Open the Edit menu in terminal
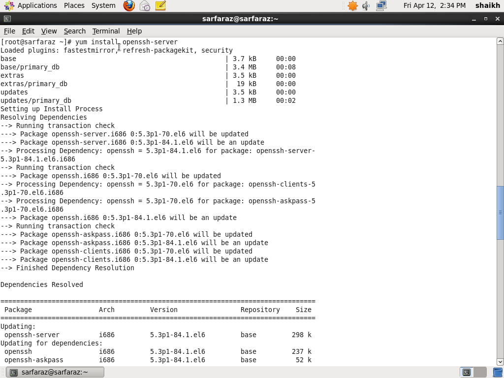Image resolution: width=504 pixels, height=378 pixels. pyautogui.click(x=28, y=31)
